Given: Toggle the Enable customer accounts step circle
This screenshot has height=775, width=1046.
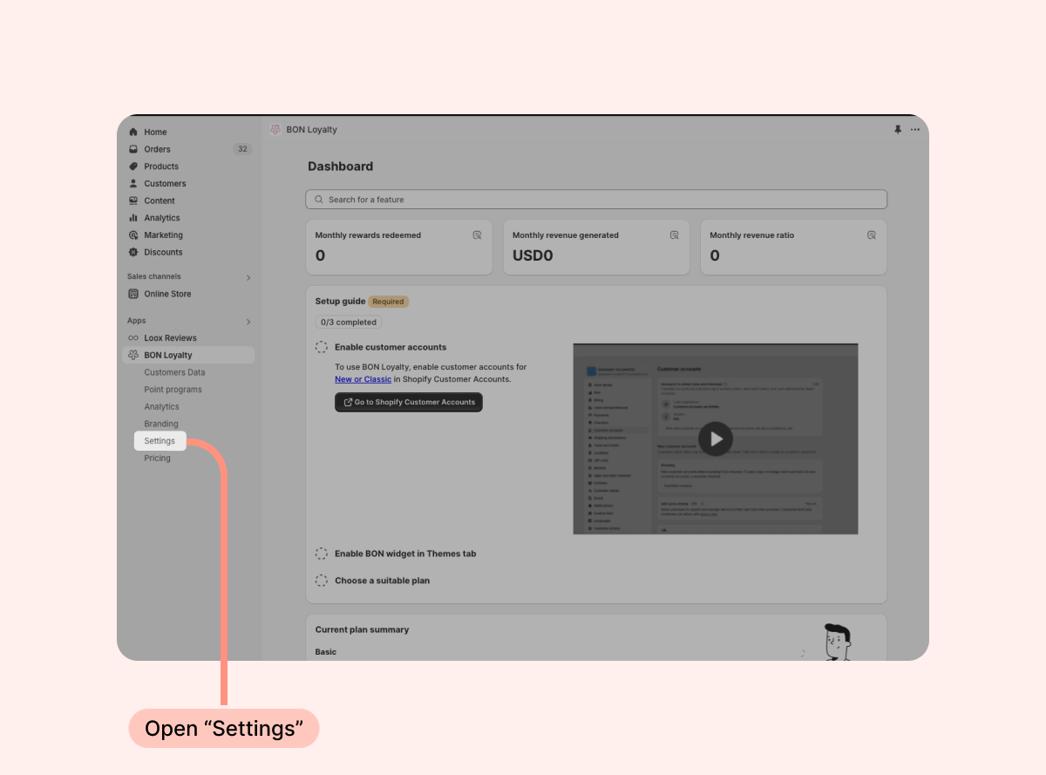Looking at the screenshot, I should tap(322, 347).
